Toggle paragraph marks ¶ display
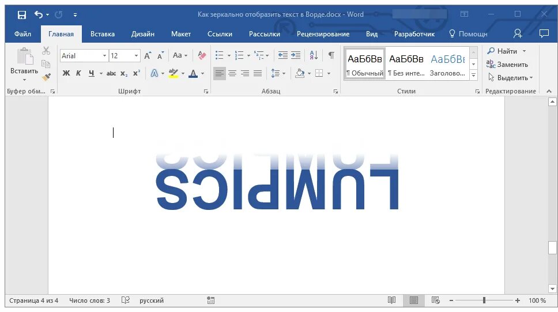The height and width of the screenshot is (312, 558). [331, 55]
